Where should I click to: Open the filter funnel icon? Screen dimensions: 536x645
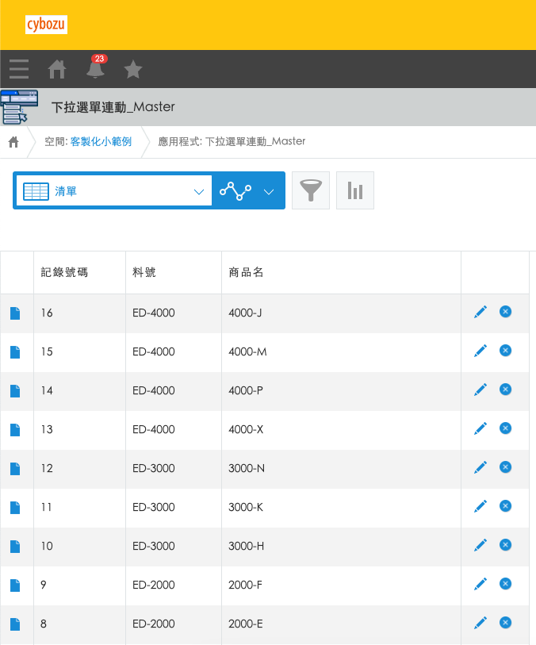tap(311, 190)
